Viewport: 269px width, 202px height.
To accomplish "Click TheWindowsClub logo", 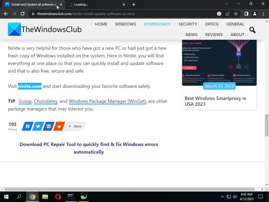I will 45,29.
